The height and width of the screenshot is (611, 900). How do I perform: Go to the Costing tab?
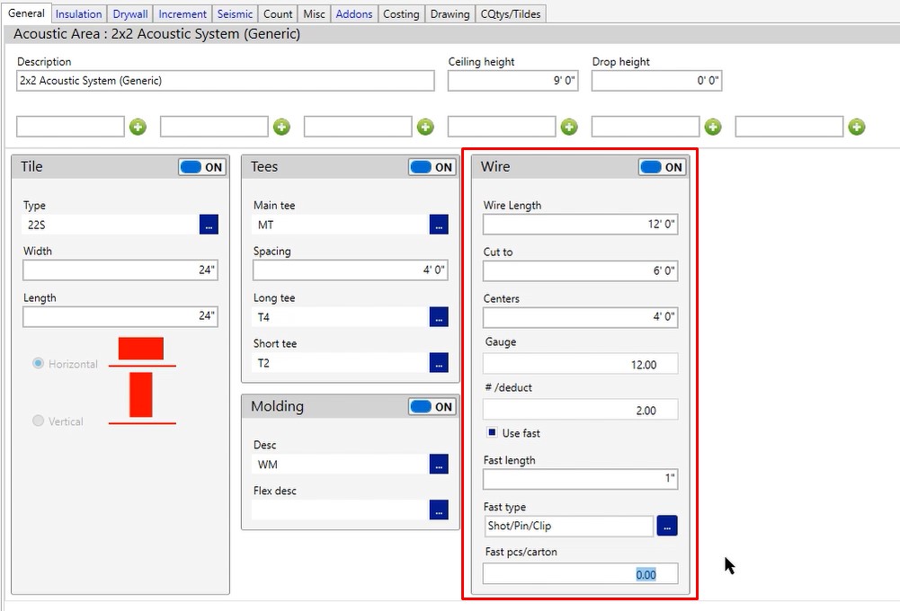point(400,13)
